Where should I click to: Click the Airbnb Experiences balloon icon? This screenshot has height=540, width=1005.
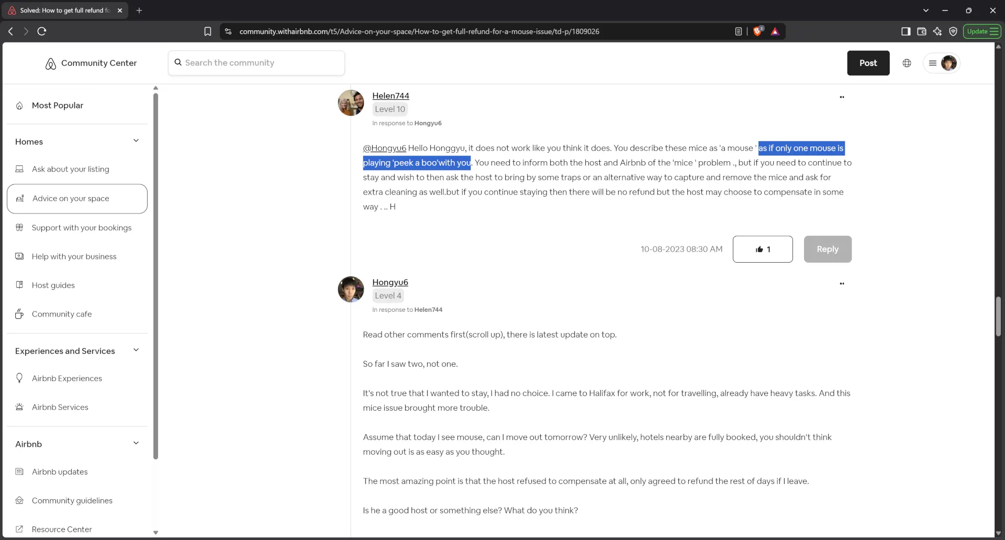tap(19, 378)
